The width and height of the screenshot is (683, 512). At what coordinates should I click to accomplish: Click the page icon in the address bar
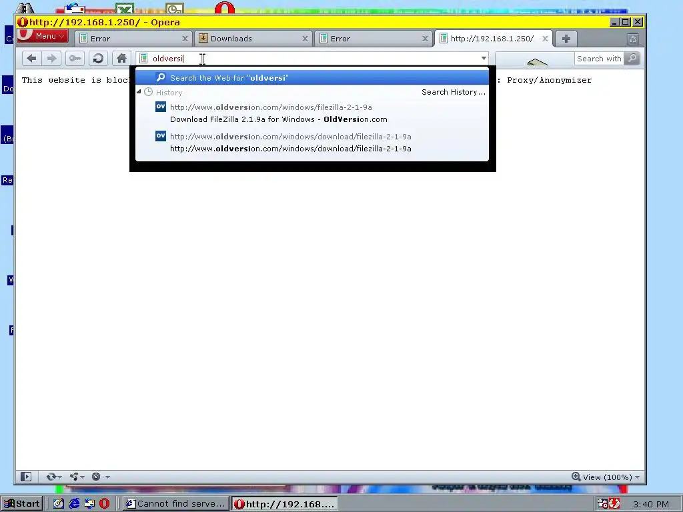click(143, 59)
